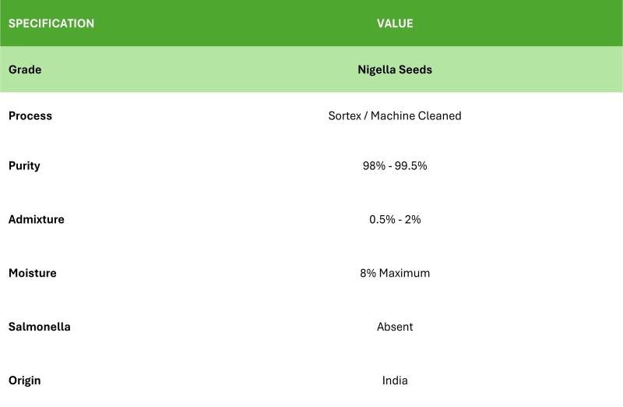Click the 8% Maximum moisture value
623x407 pixels.
pyautogui.click(x=395, y=273)
